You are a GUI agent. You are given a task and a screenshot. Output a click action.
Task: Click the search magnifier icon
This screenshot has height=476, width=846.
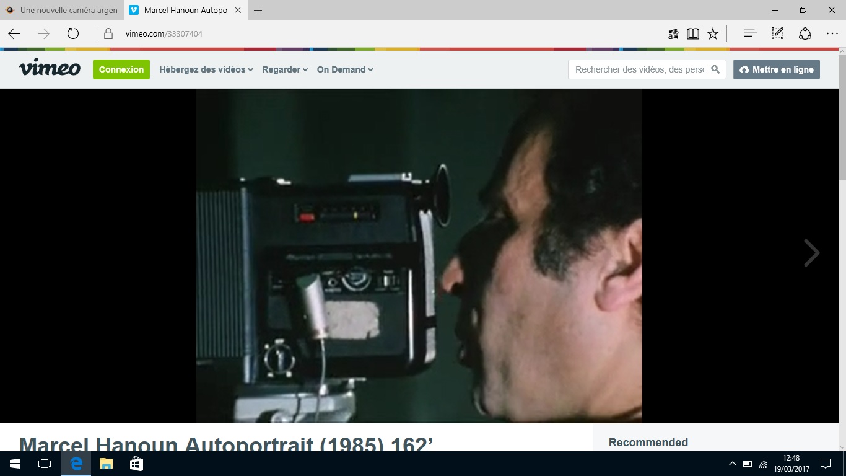(715, 69)
